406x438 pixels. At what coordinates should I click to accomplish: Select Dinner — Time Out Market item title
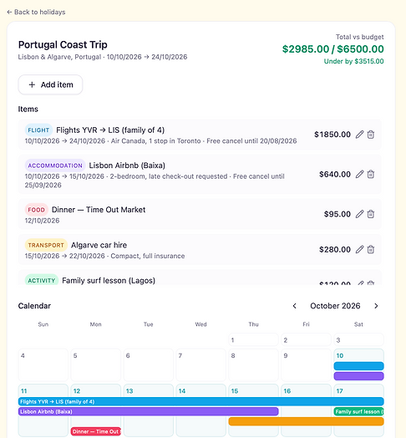click(x=99, y=210)
